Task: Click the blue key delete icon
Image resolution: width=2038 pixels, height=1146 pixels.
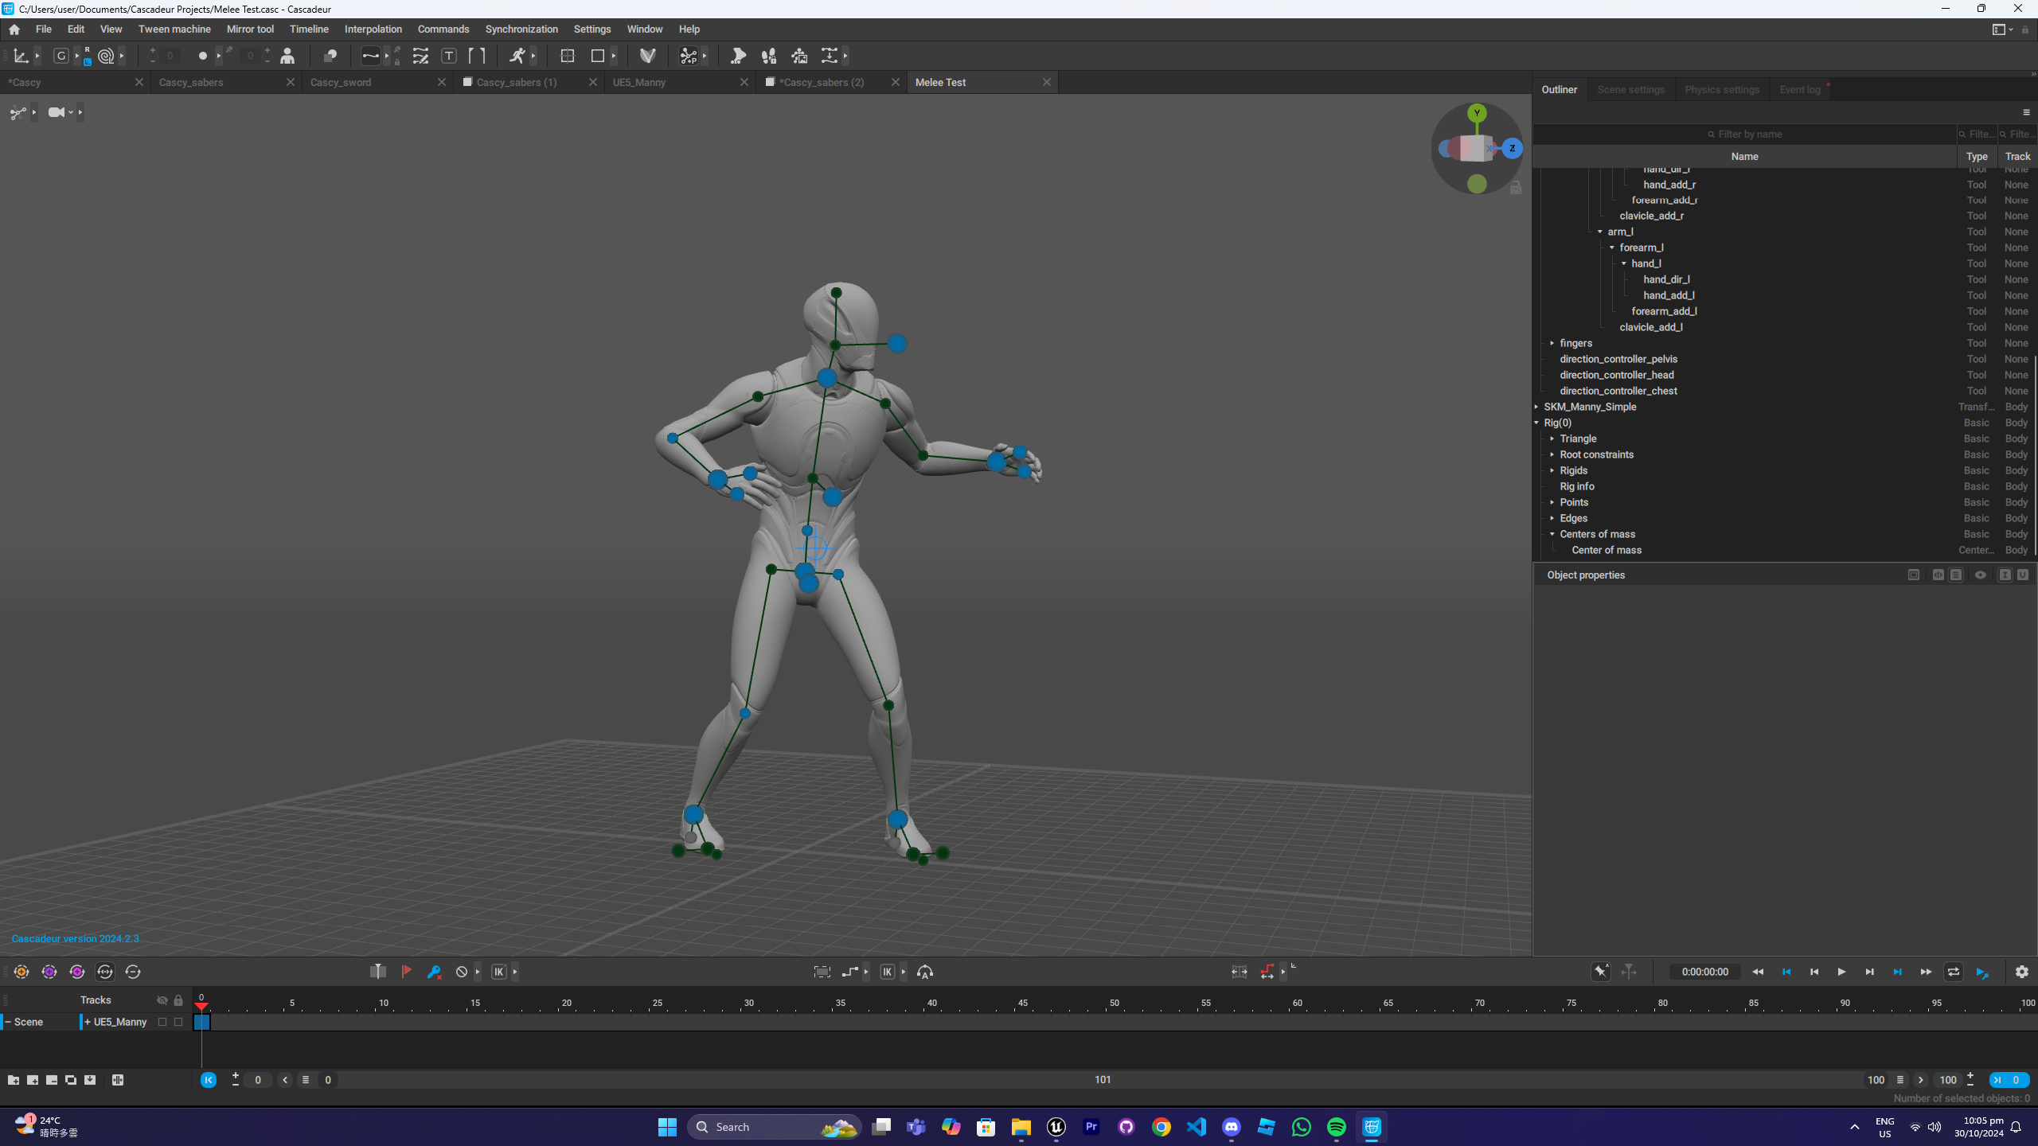Action: pos(434,972)
